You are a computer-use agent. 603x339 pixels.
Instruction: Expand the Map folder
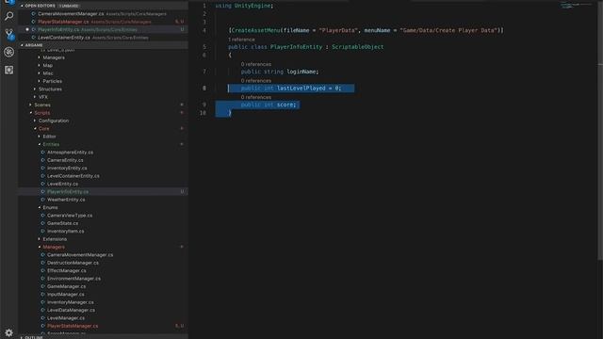[x=40, y=65]
